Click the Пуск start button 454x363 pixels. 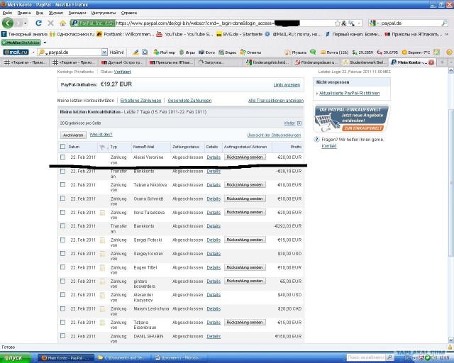coord(15,358)
